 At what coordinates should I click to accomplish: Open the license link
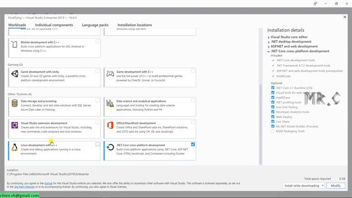tap(48, 183)
